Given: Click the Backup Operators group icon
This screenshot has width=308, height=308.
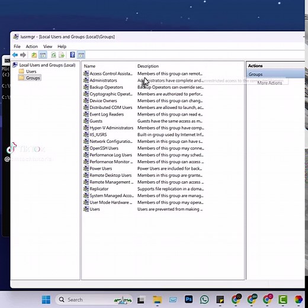Looking at the screenshot, I should [x=86, y=87].
